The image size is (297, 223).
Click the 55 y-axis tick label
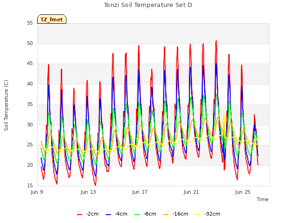point(30,23)
